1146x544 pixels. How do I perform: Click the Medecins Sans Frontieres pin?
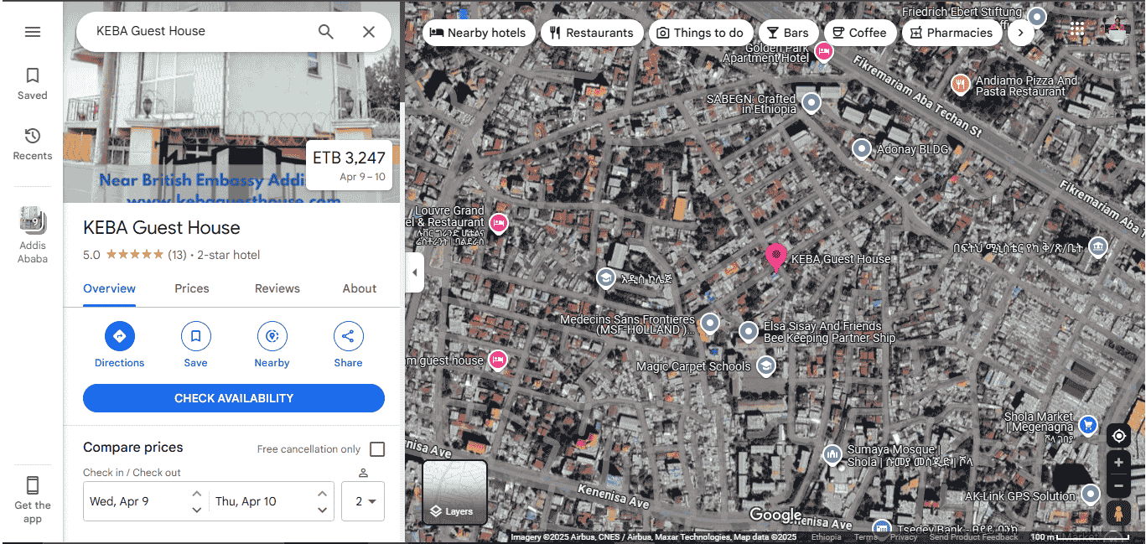point(710,323)
